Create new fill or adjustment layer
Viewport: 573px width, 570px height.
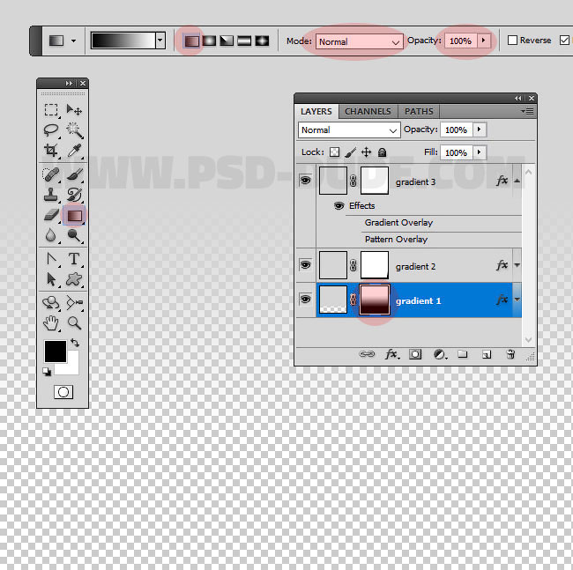coord(440,354)
